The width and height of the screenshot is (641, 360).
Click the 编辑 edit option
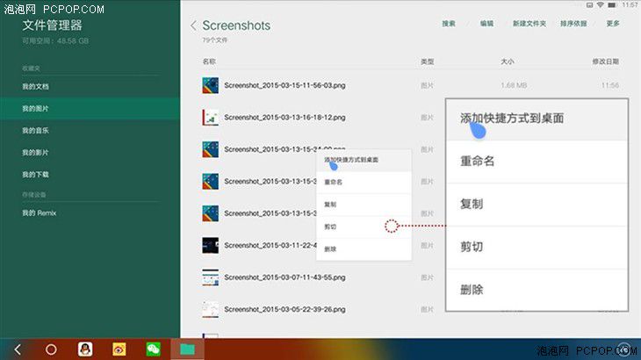(486, 24)
